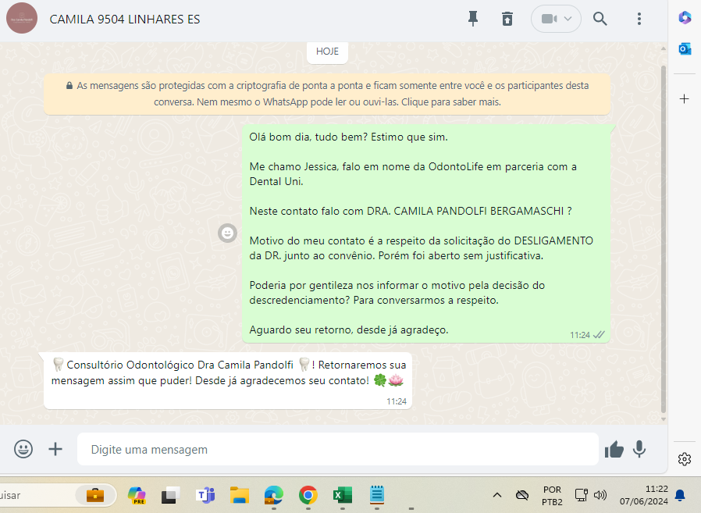Screen dimensions: 701x513
Task: Add a sidebar app with the plus button
Action: click(x=685, y=99)
